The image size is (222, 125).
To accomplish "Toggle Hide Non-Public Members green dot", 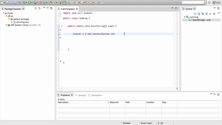I will coord(210,14).
